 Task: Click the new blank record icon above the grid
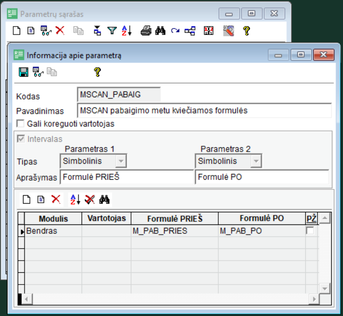coord(27,199)
